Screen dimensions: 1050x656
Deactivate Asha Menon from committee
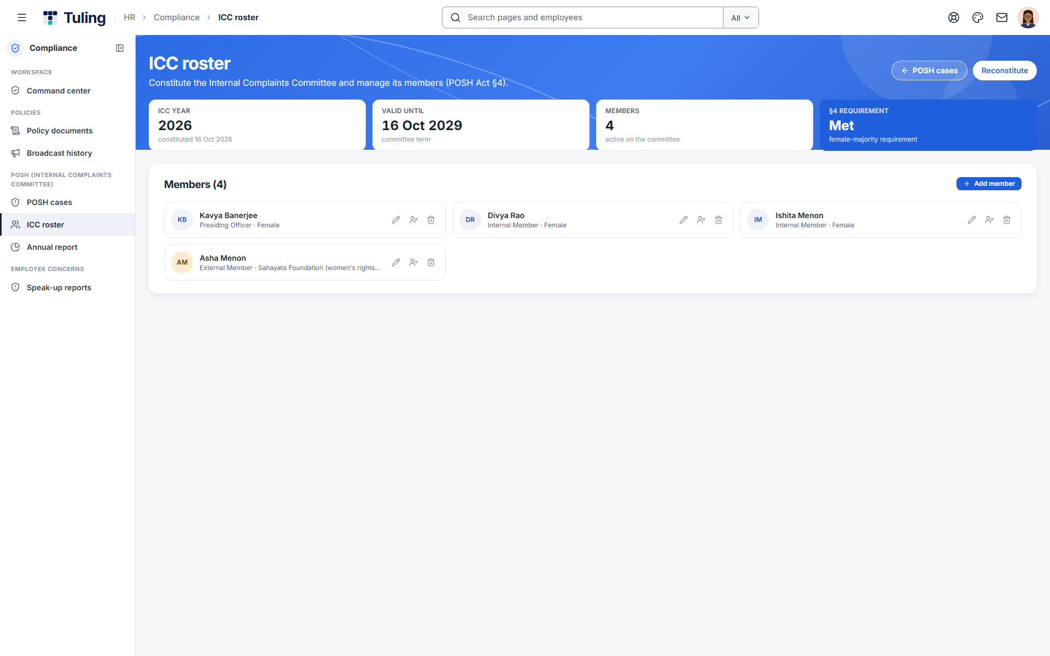[x=413, y=262]
